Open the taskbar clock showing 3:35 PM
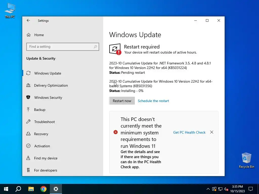The width and height of the screenshot is (259, 194). (237, 189)
